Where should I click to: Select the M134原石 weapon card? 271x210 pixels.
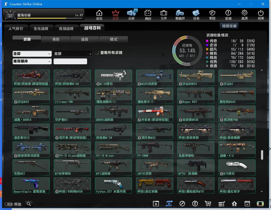tap(113, 78)
